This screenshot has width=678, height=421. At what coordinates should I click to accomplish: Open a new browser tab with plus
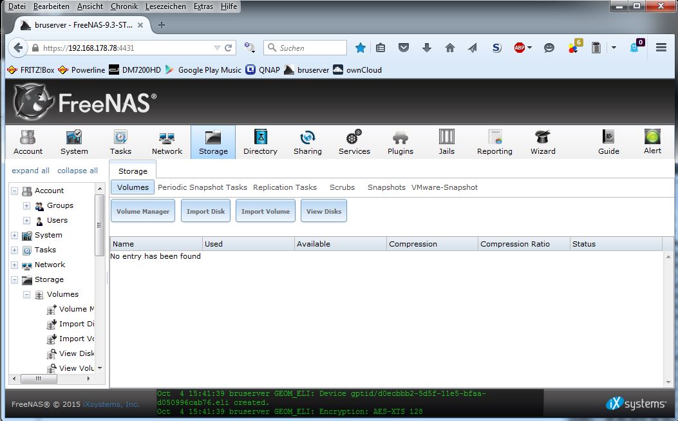click(161, 25)
